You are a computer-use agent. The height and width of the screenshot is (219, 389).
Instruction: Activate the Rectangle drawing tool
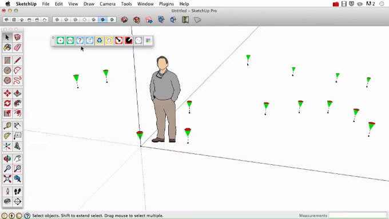tap(7, 60)
